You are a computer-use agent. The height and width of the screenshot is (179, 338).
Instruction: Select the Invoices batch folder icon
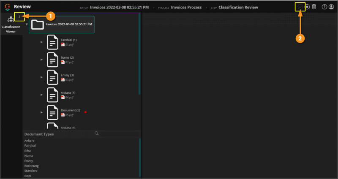(x=38, y=24)
